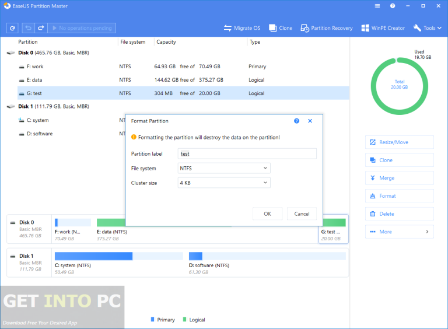
Task: Click G: test block in disk map
Action: tap(334, 230)
